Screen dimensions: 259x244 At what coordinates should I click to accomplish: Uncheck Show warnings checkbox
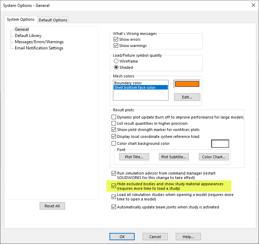116,46
